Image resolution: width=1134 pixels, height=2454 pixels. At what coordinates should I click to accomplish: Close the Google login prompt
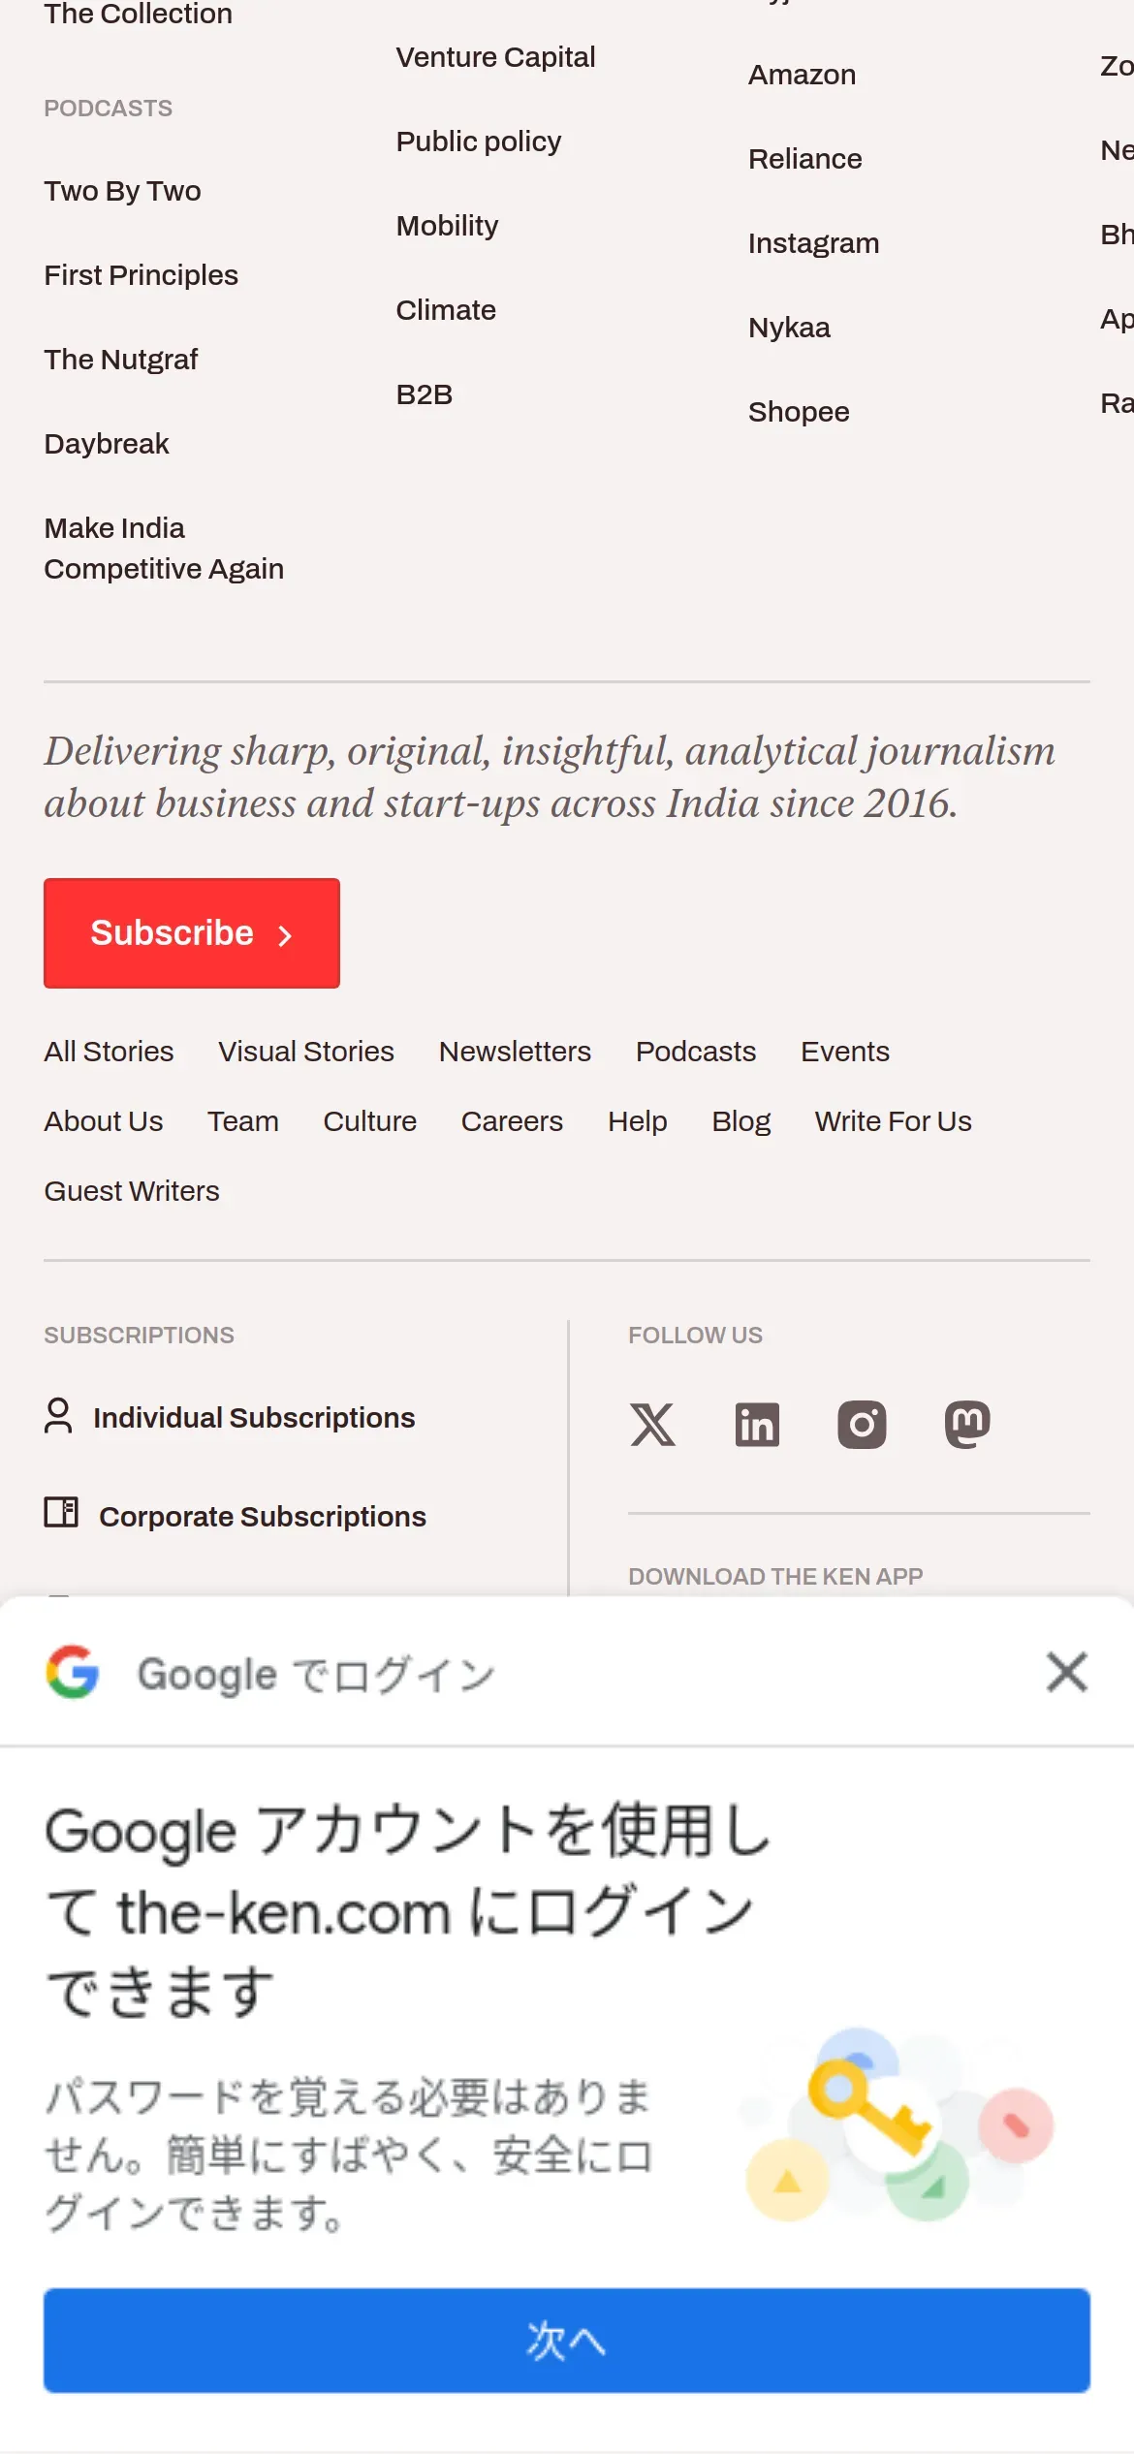pos(1067,1672)
